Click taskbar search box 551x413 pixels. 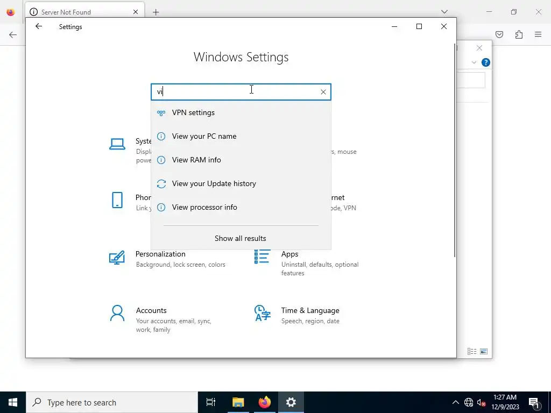tap(112, 402)
